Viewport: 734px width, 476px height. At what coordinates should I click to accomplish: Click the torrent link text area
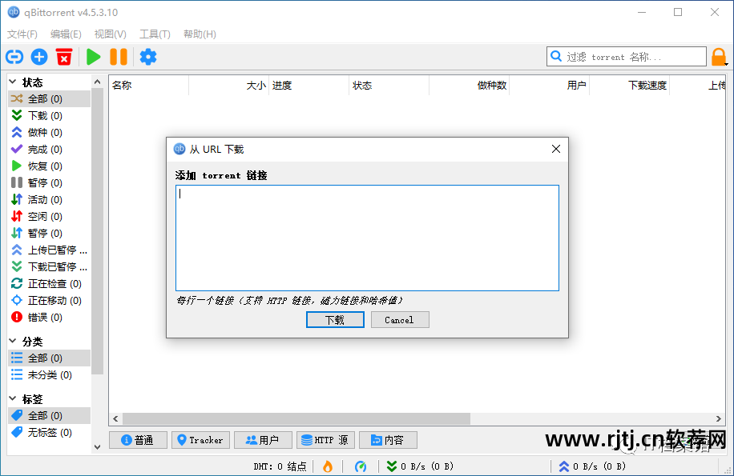click(368, 238)
